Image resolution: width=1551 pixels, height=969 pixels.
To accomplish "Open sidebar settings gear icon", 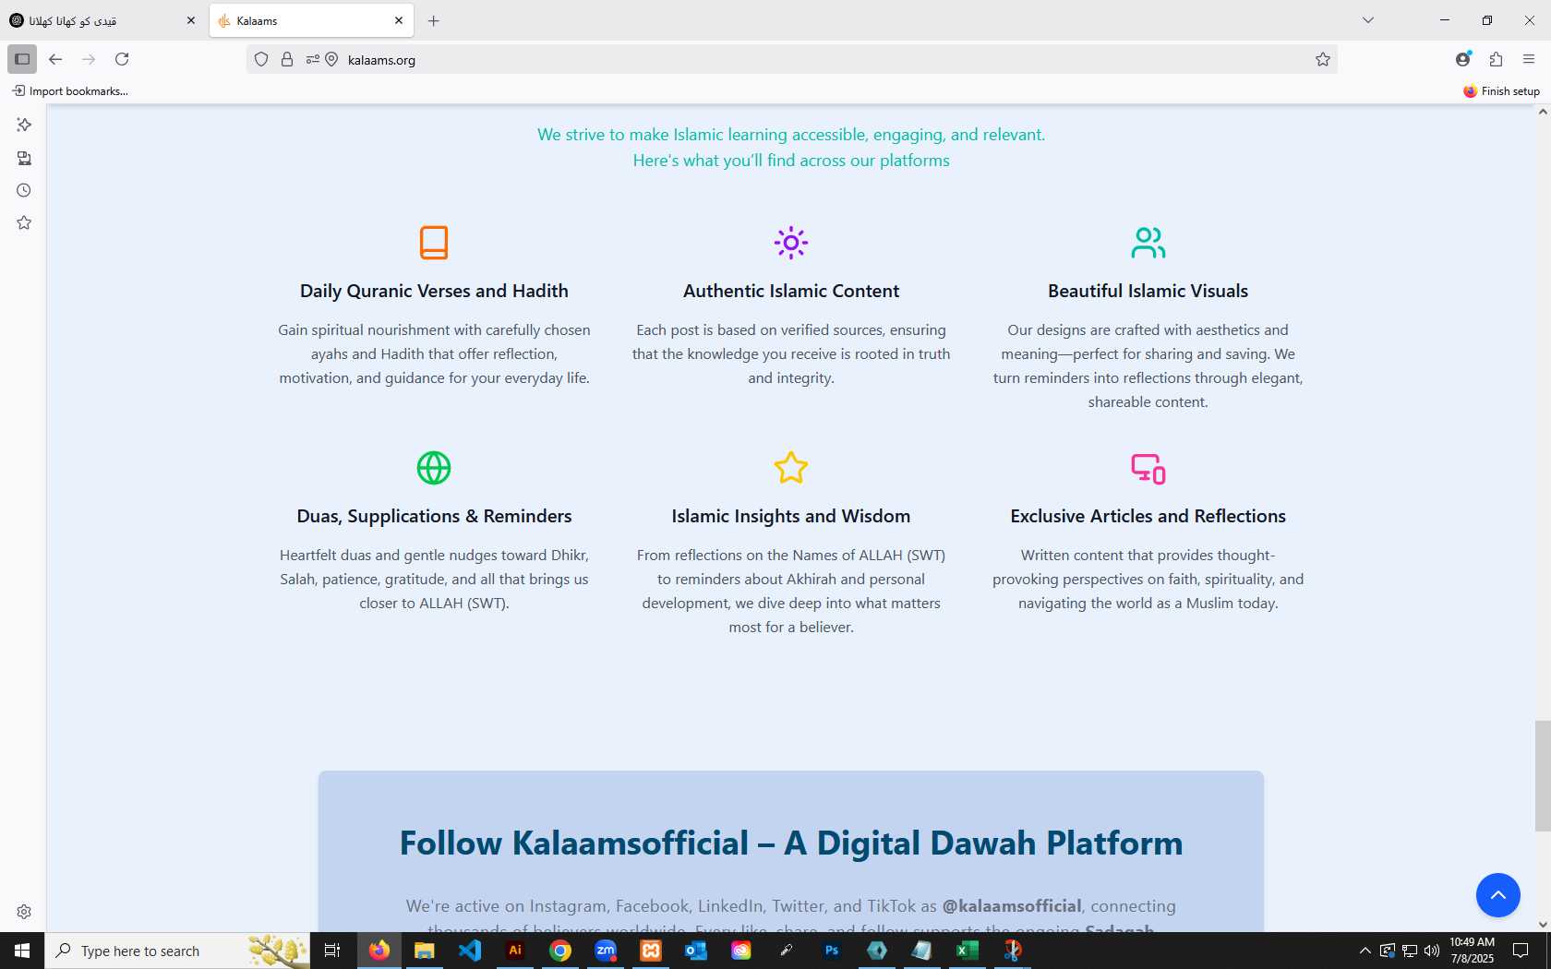I will [x=24, y=912].
